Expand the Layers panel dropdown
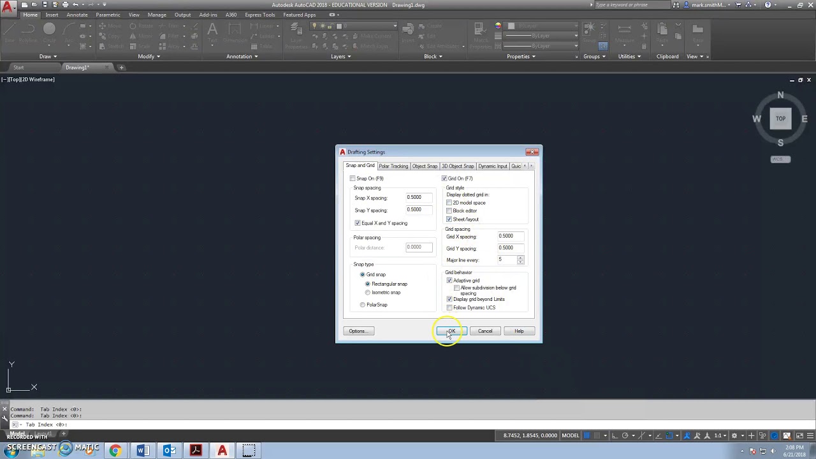816x459 pixels. coord(341,56)
